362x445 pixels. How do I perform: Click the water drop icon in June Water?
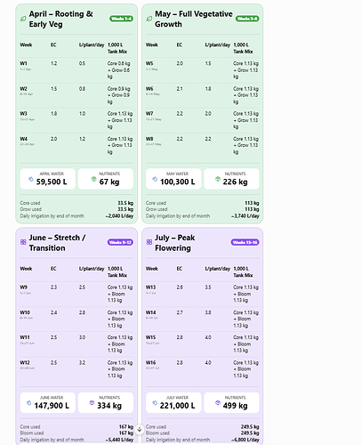click(x=28, y=403)
